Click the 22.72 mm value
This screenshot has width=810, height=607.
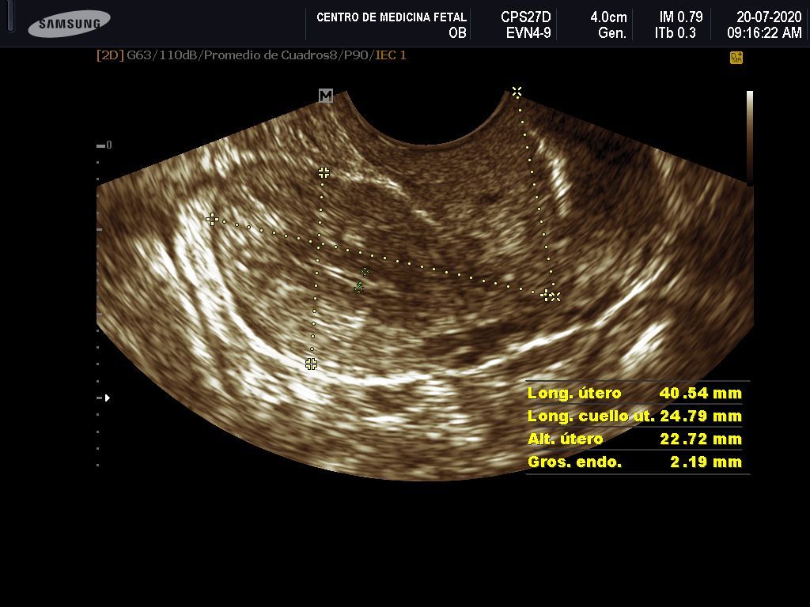click(700, 439)
